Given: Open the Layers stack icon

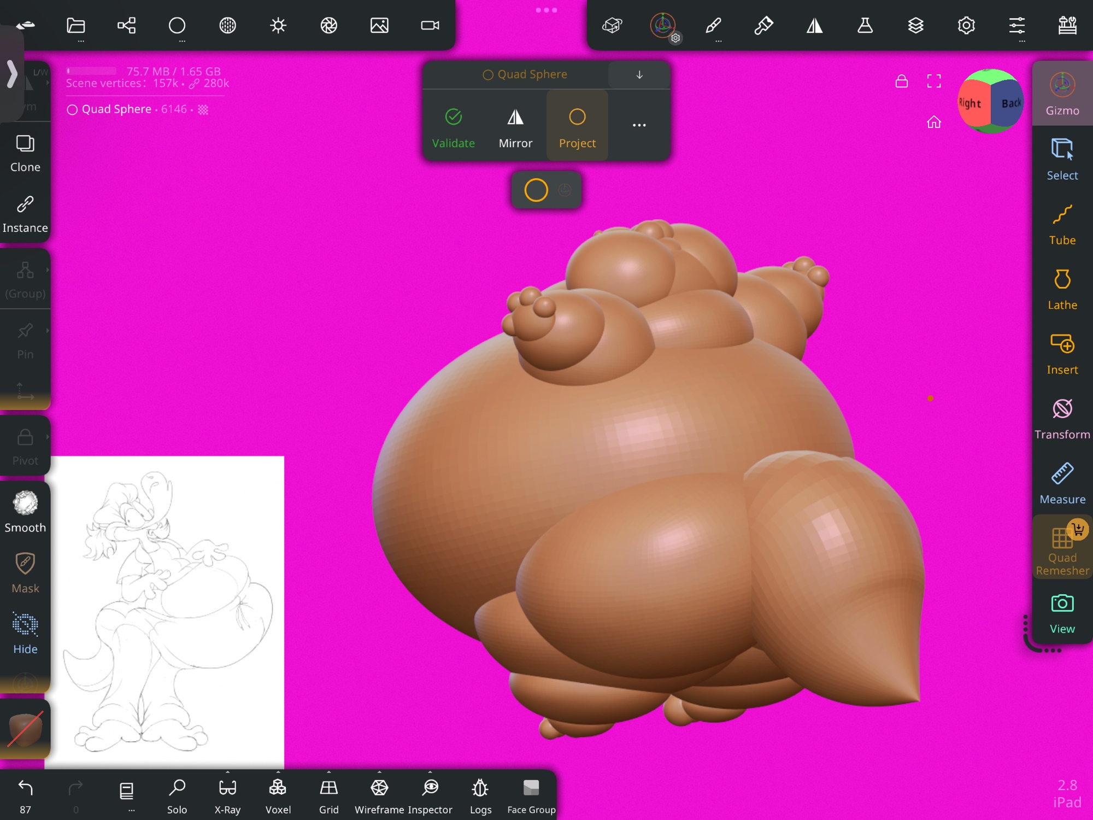Looking at the screenshot, I should click(915, 26).
